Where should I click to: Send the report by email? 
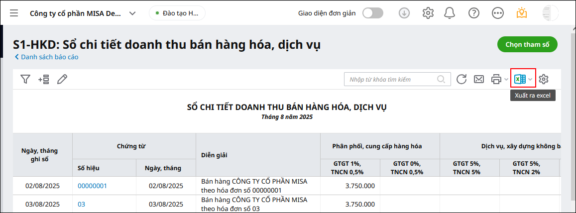(x=478, y=79)
